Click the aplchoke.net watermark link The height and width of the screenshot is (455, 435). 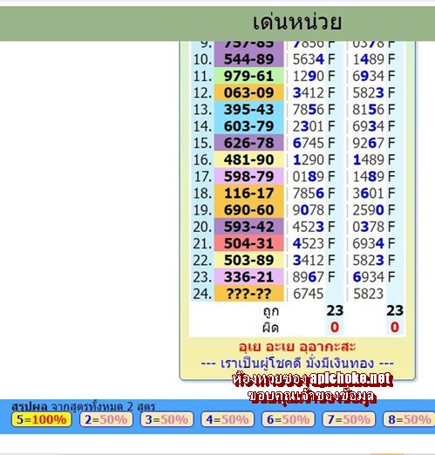pyautogui.click(x=351, y=379)
